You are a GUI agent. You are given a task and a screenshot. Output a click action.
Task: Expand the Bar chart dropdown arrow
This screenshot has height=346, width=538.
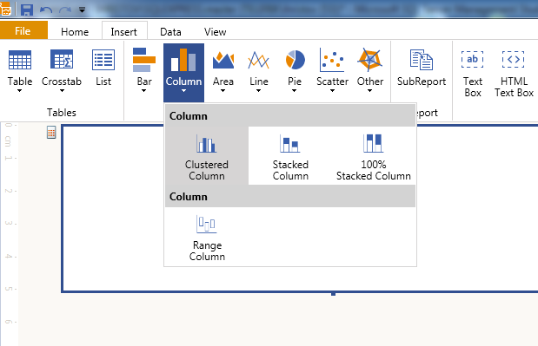click(x=143, y=91)
